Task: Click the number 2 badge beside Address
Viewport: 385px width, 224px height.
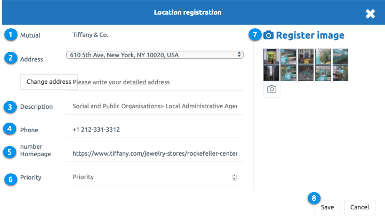Action: pos(11,58)
